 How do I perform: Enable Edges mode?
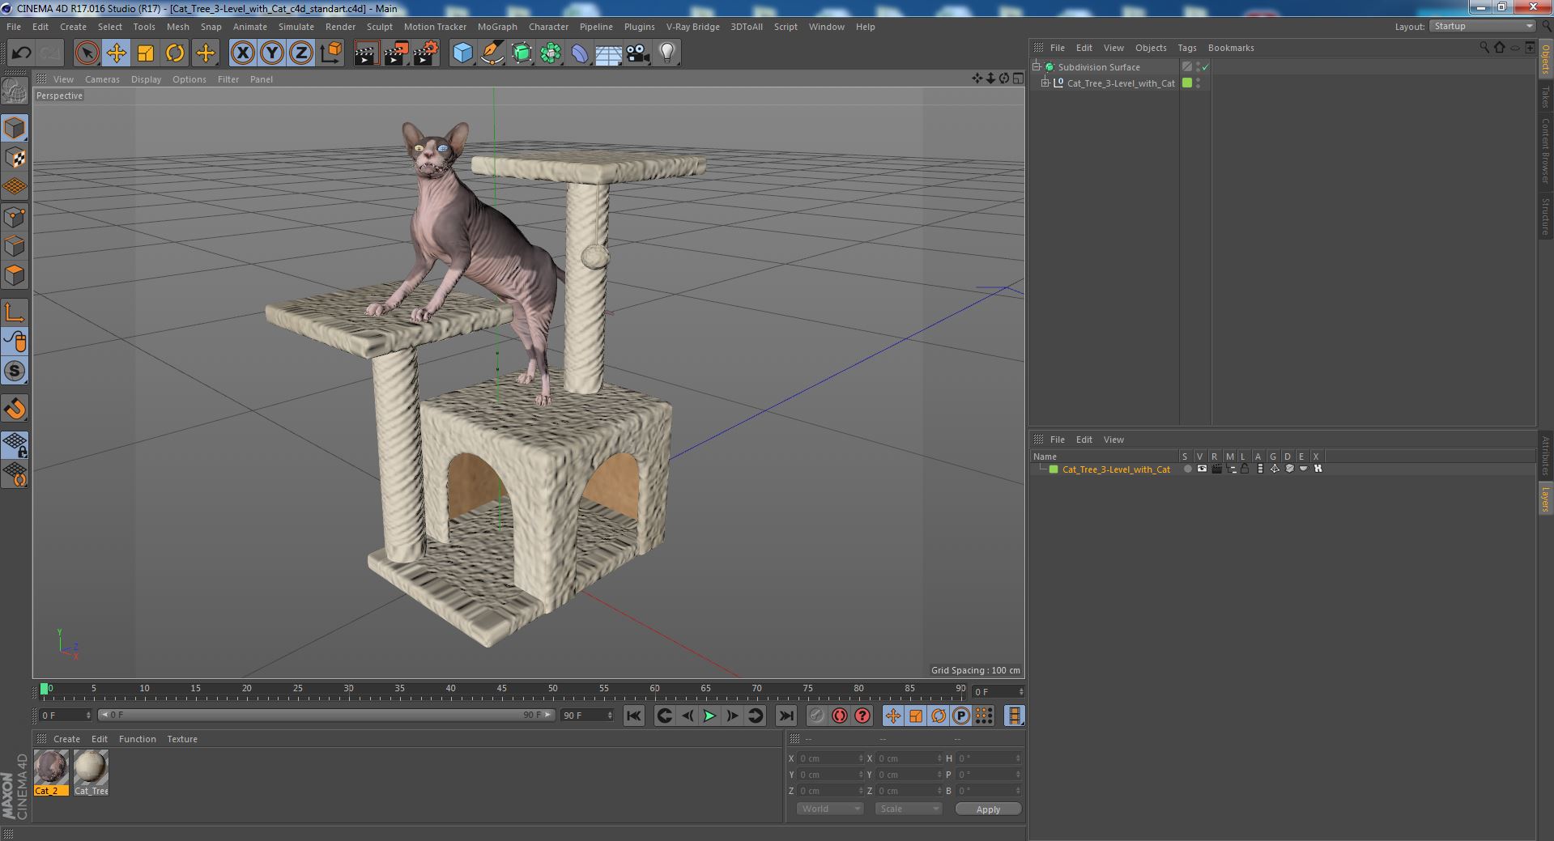(15, 246)
